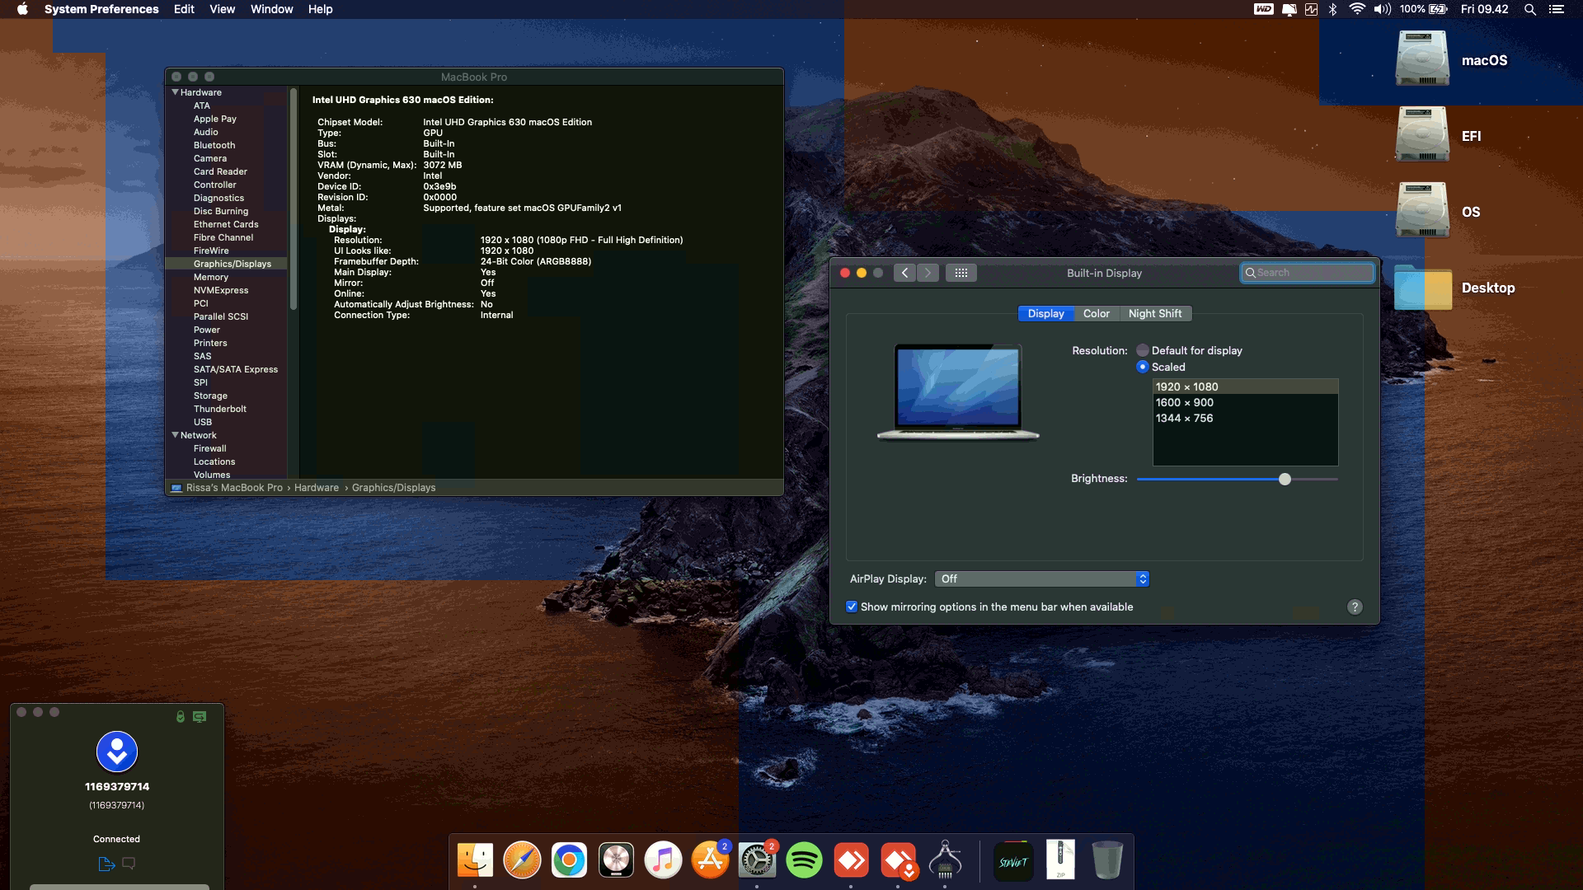
Task: Collapse the Hardware tree section
Action: pyautogui.click(x=175, y=92)
